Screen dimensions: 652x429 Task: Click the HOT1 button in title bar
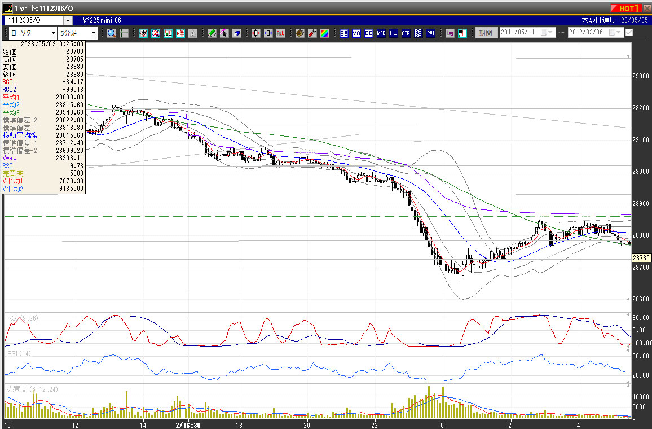click(626, 8)
